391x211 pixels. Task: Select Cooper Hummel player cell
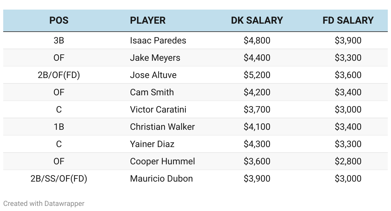coord(162,161)
